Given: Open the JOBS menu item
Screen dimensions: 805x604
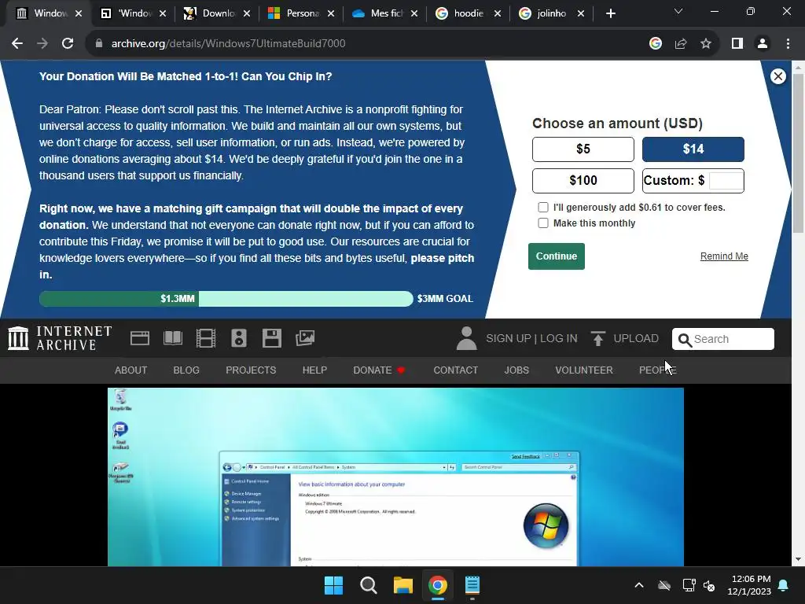Looking at the screenshot, I should 516,370.
